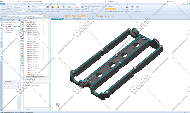The height and width of the screenshot is (113, 190).
Task: Click the NX application logo icon
Action: click(x=1, y=1)
